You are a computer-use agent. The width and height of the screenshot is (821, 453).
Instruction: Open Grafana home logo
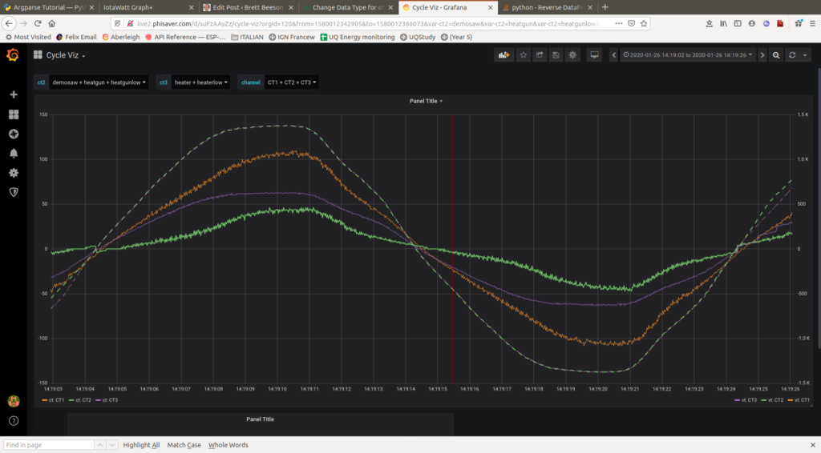13,55
